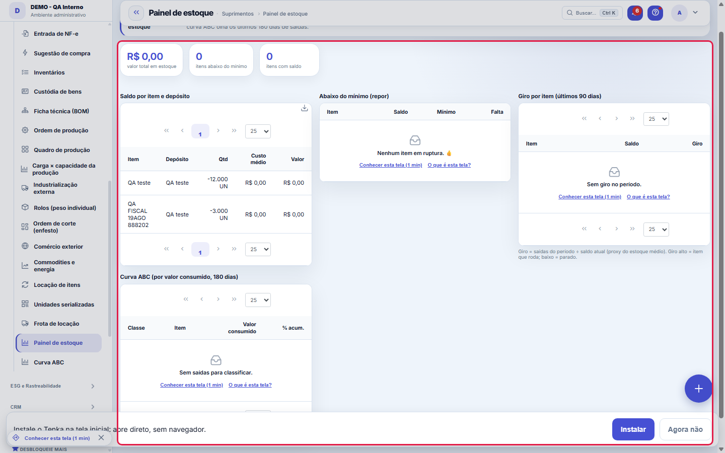This screenshot has width=725, height=453.
Task: Click the Custódia de bens icon
Action: [25, 92]
